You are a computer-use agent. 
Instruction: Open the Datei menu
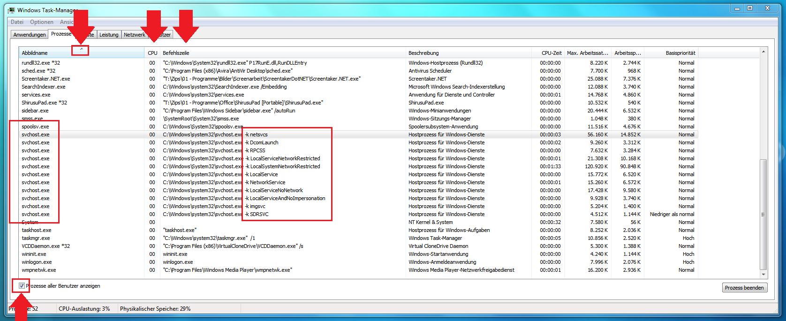(17, 22)
